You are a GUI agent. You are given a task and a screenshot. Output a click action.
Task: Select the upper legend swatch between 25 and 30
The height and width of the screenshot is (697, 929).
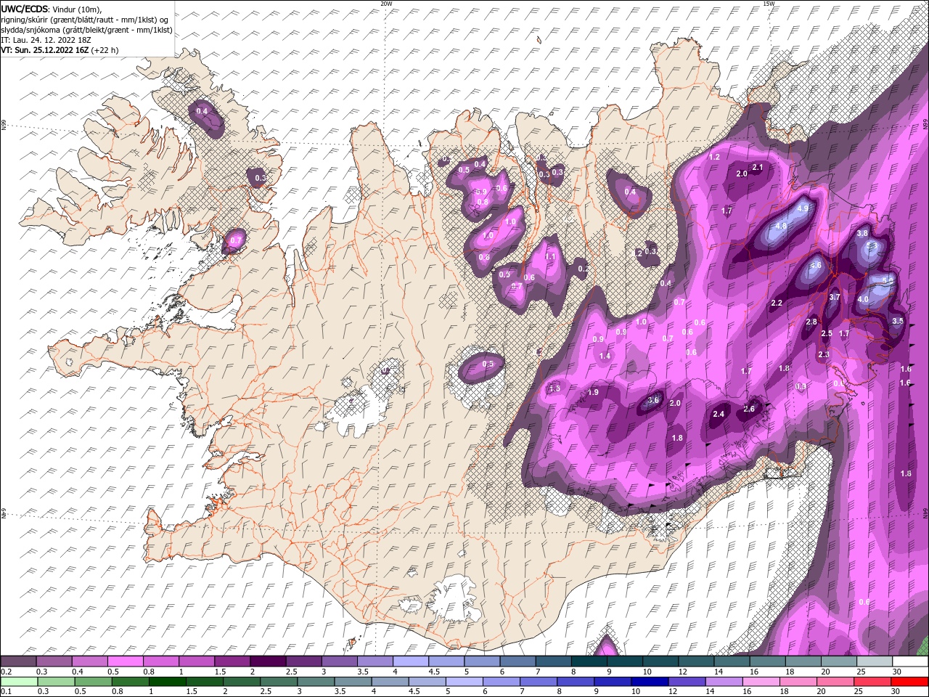[x=874, y=661]
